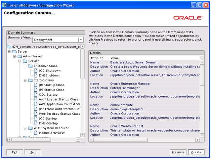
Task: Click the JMX Framework Startup document icon
Action: (36, 109)
